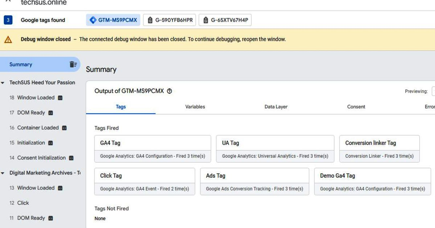This screenshot has height=228, width=435.
Task: Switch to the Errors tab
Action: click(x=430, y=107)
